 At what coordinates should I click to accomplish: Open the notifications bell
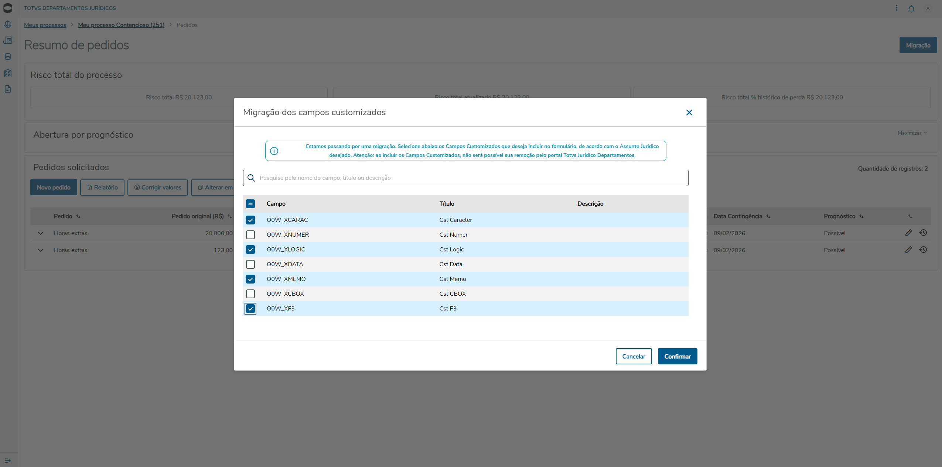tap(911, 8)
